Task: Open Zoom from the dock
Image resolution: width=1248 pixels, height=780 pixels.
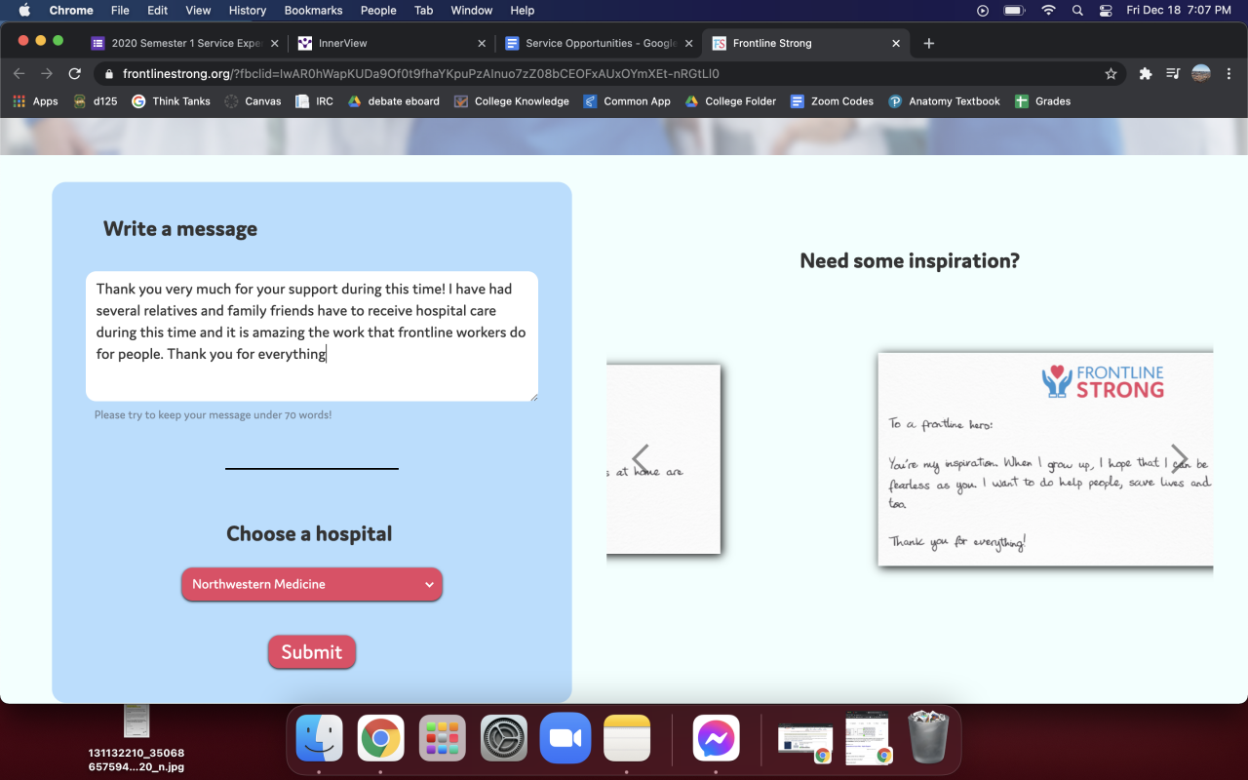Action: point(565,738)
